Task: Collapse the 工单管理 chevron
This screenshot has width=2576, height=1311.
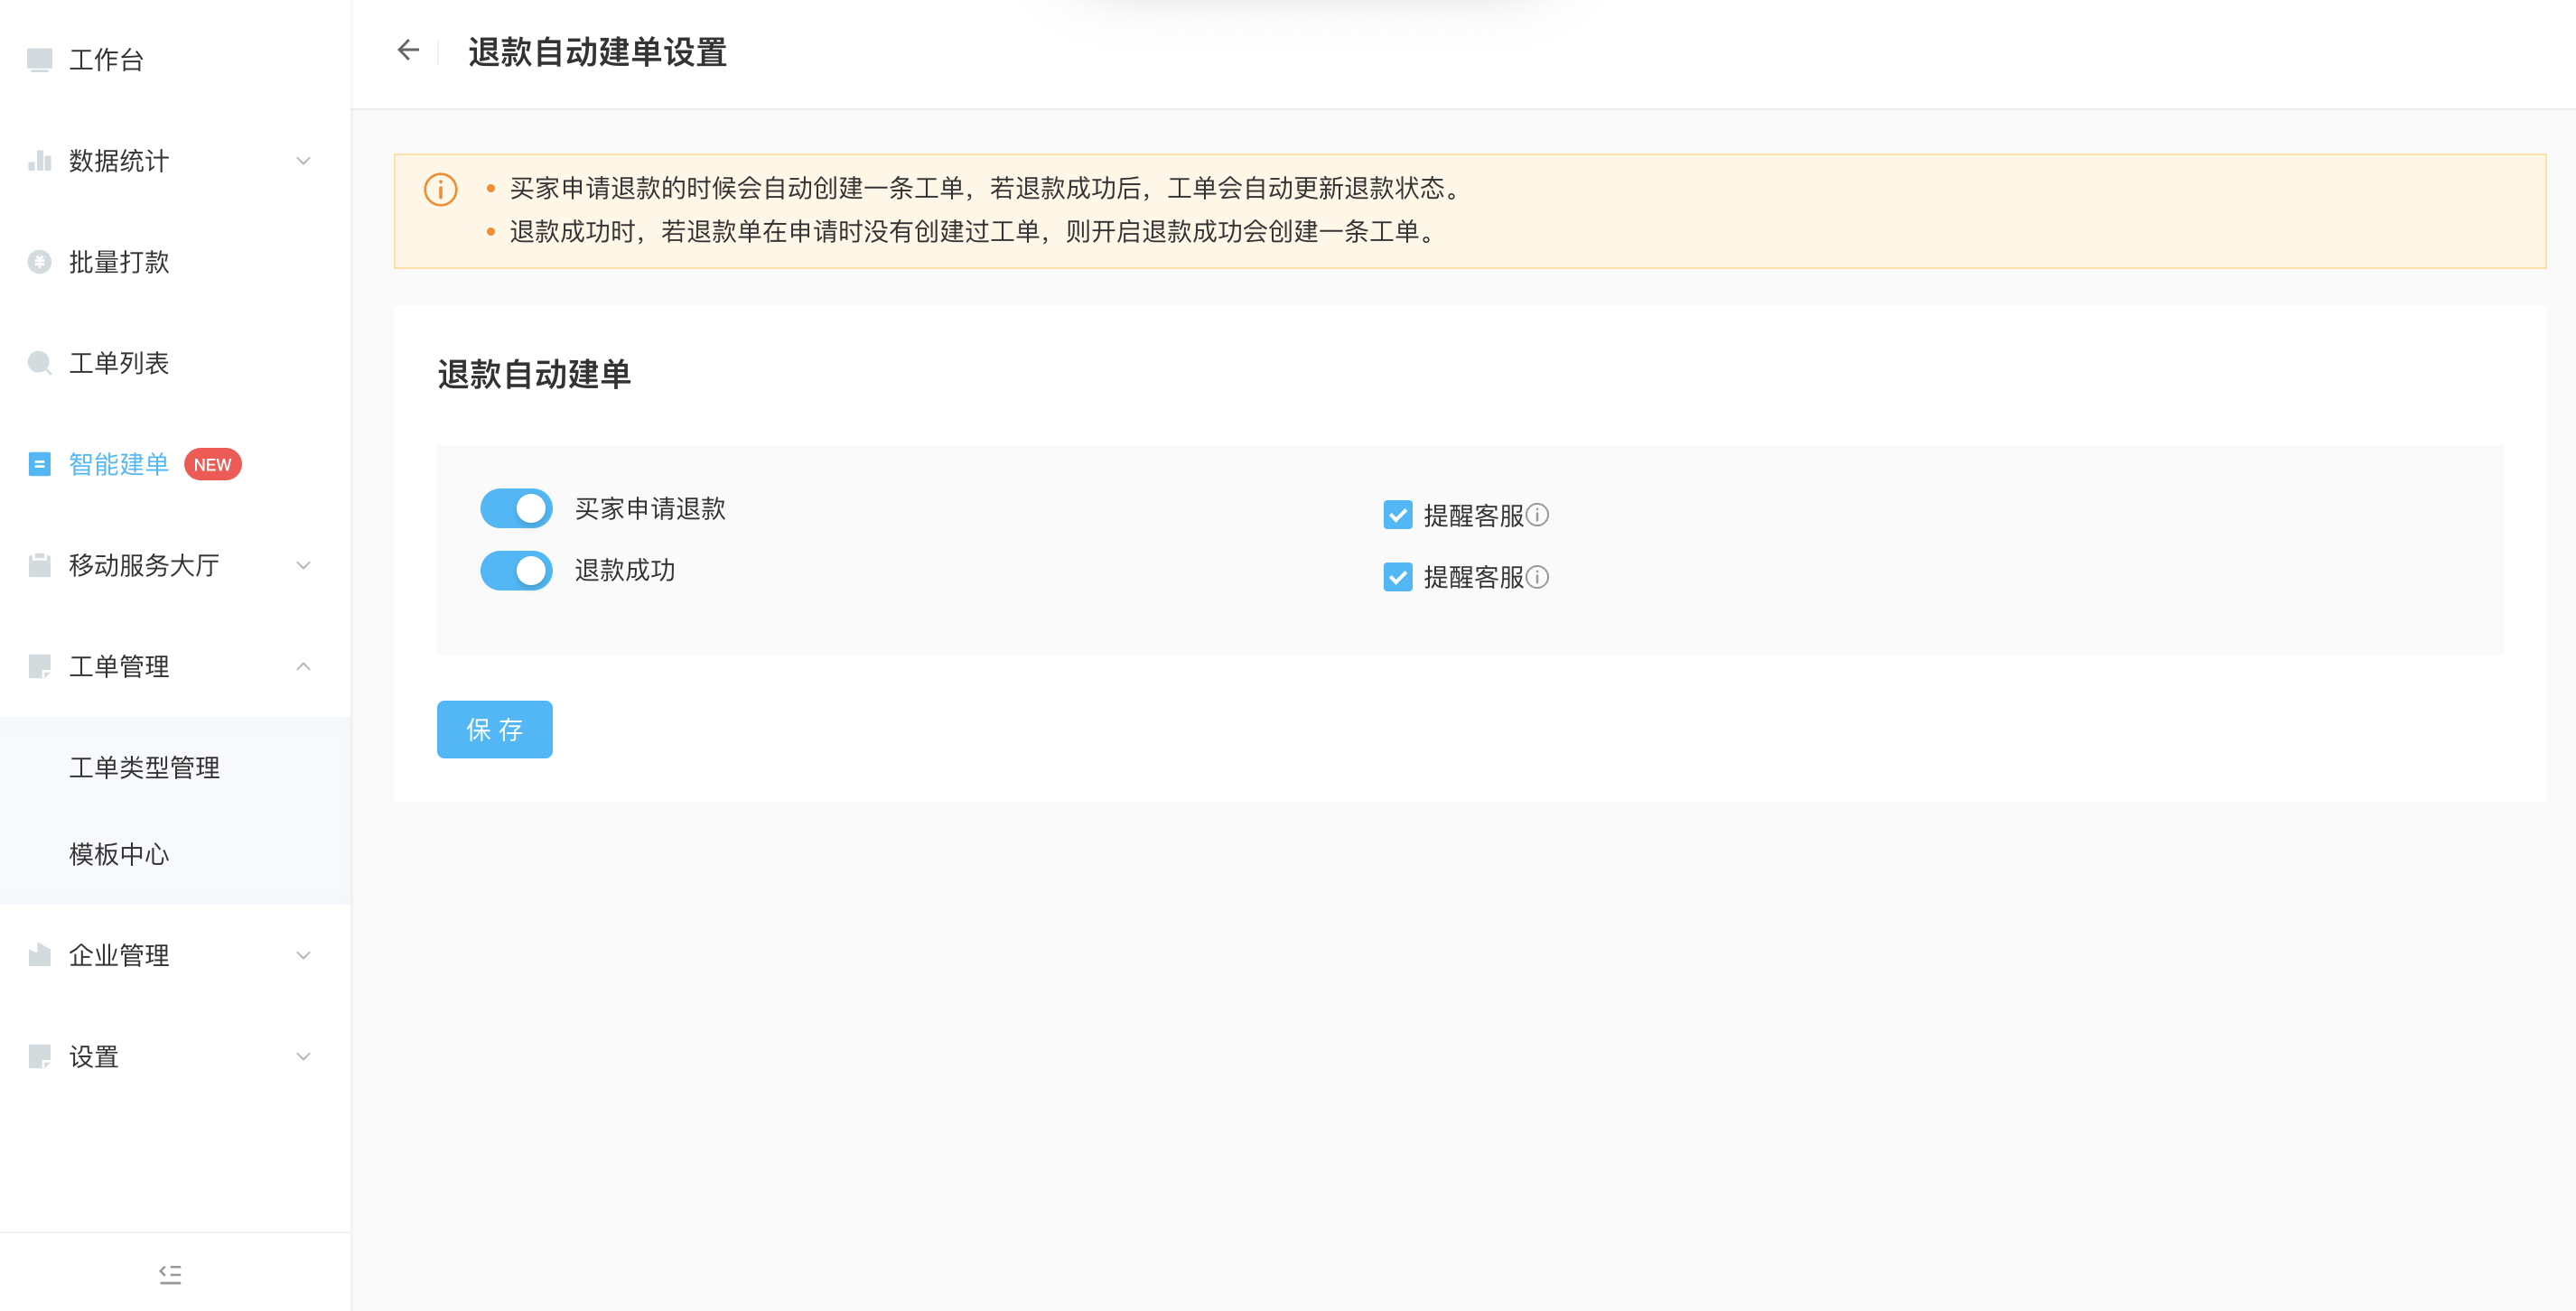Action: coord(304,667)
